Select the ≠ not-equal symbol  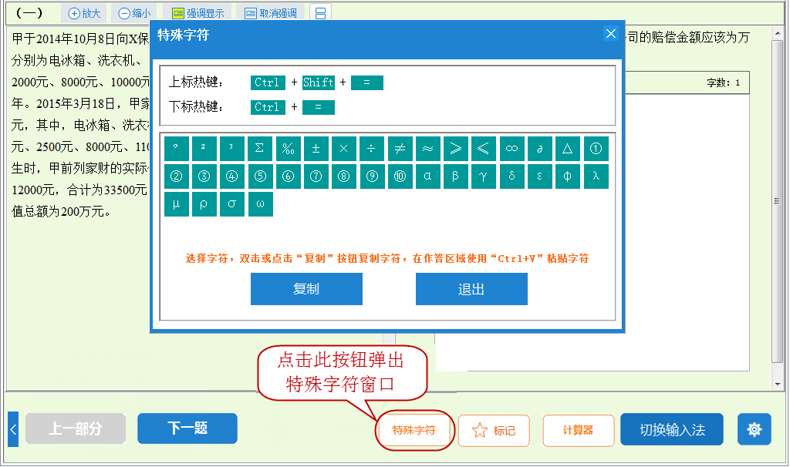400,148
